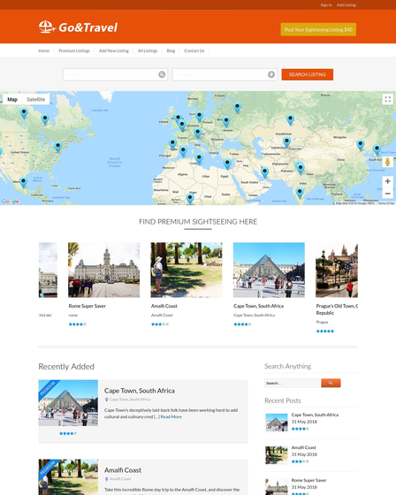The image size is (396, 495).
Task: Click the Sign In link
Action: pos(326,5)
